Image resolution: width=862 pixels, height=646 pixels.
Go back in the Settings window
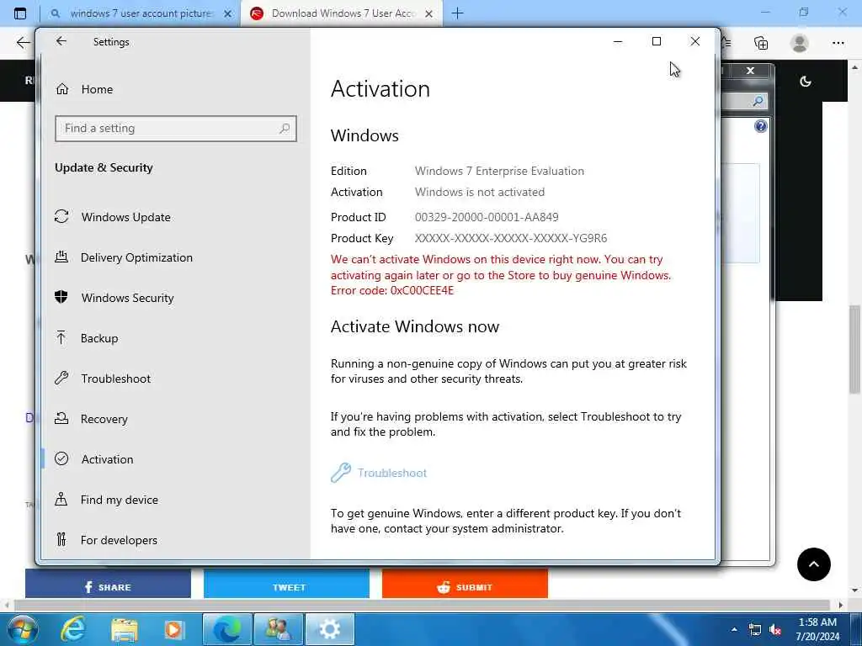(61, 41)
